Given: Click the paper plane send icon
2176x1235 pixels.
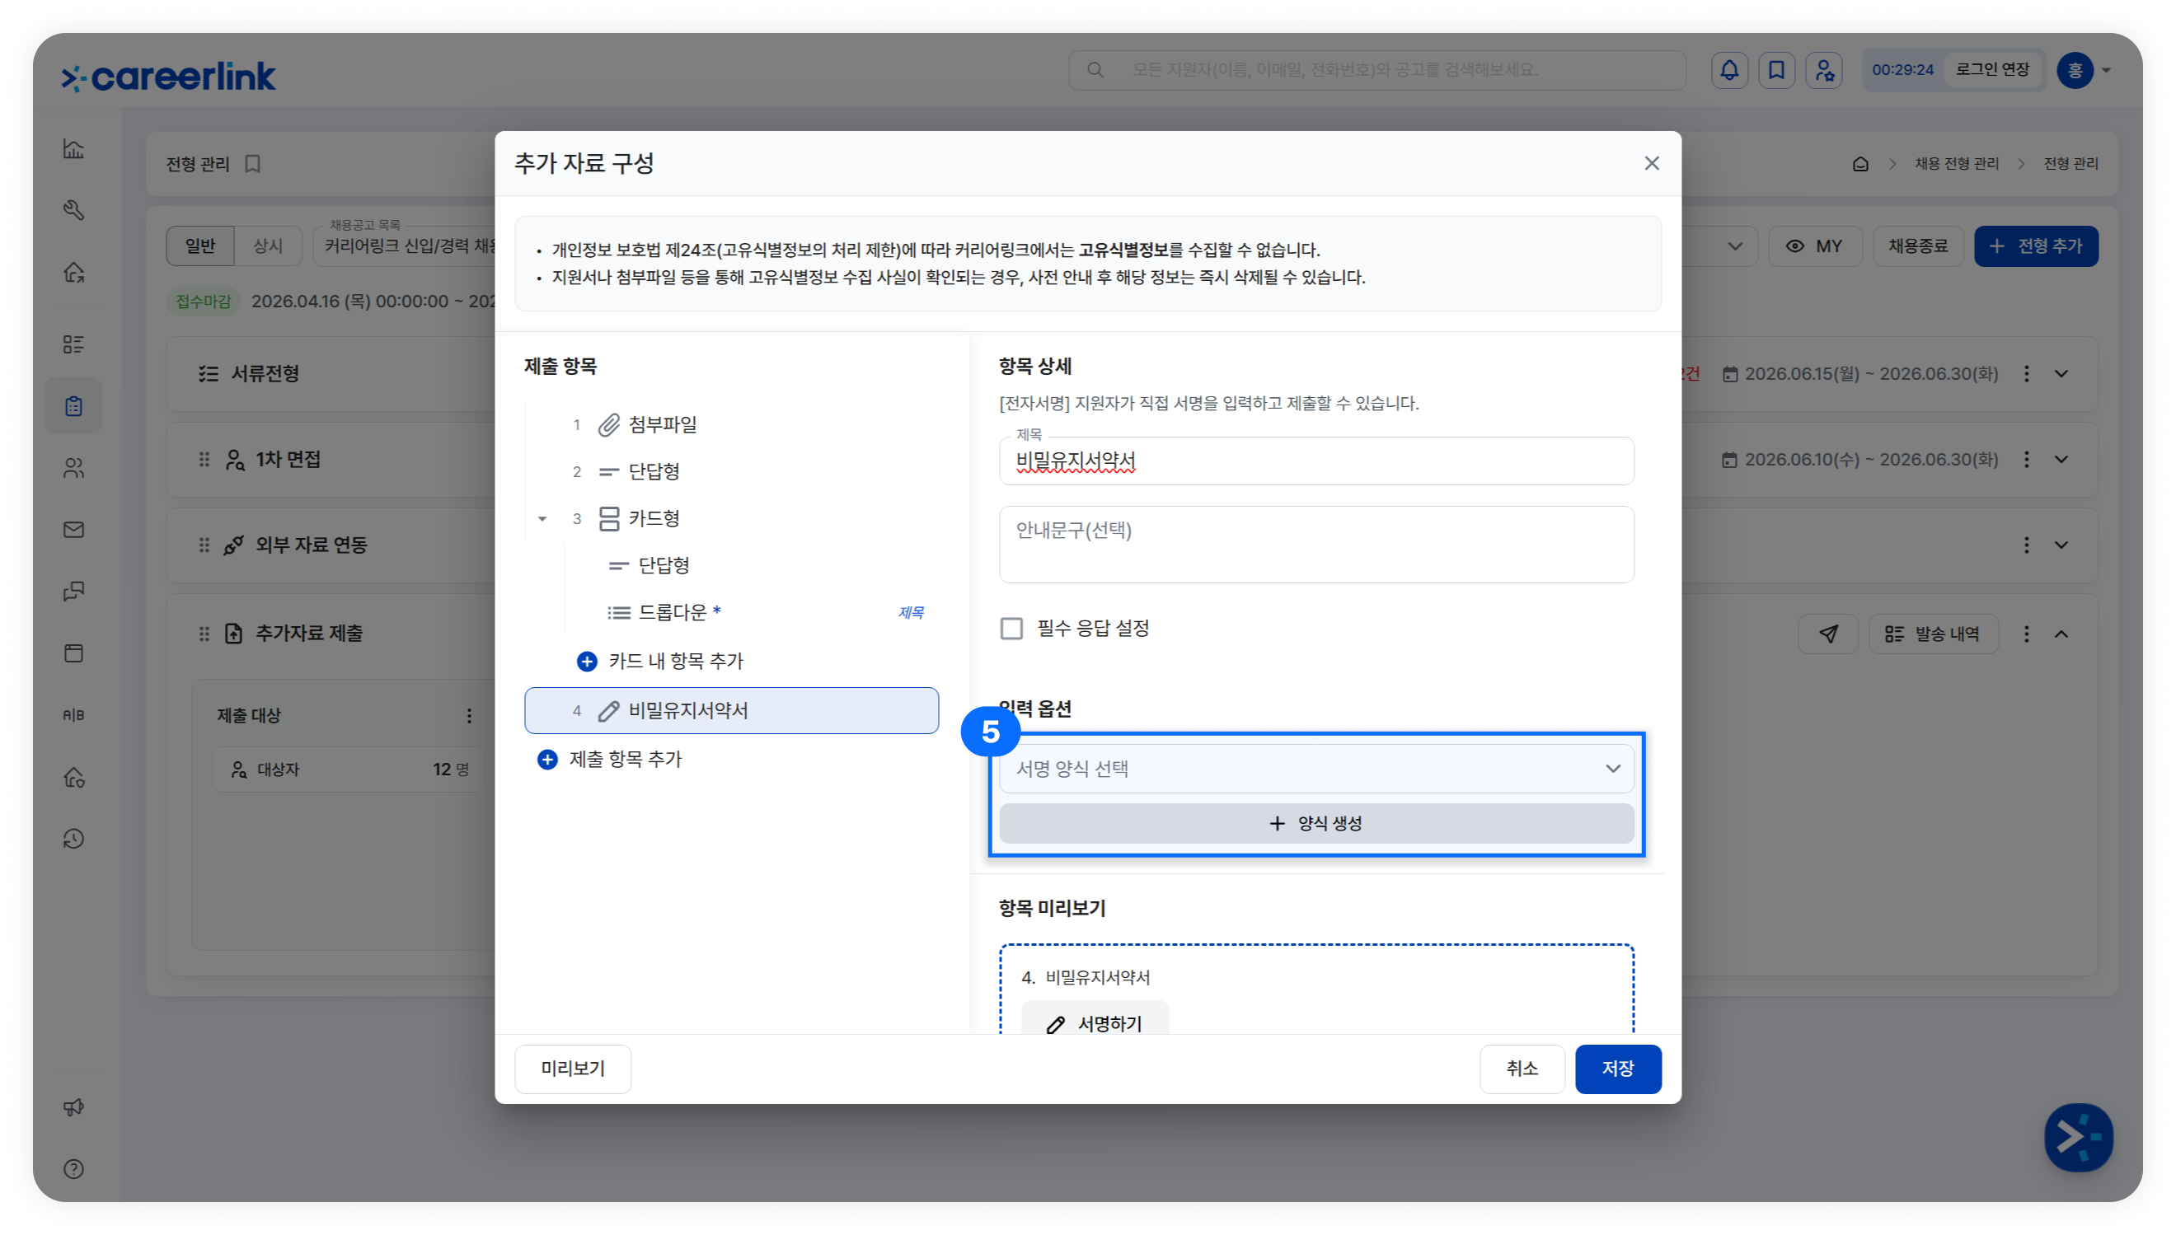Looking at the screenshot, I should [1828, 634].
